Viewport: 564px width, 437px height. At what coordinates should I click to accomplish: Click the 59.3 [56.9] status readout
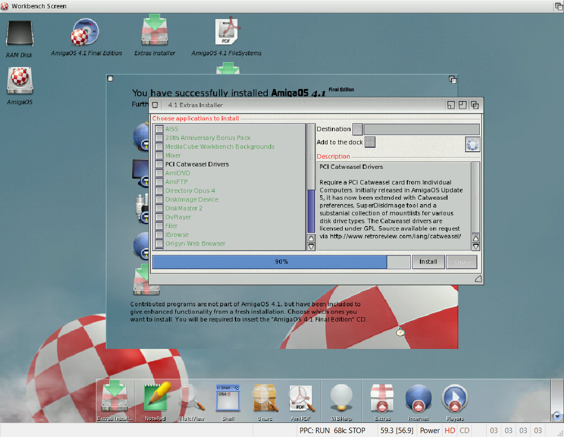point(397,431)
